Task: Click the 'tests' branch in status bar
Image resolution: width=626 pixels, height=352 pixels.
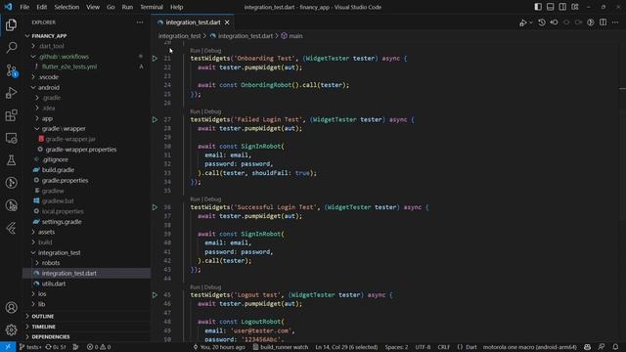Action: pyautogui.click(x=29, y=347)
